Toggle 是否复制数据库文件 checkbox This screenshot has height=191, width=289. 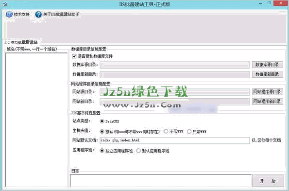(74, 56)
